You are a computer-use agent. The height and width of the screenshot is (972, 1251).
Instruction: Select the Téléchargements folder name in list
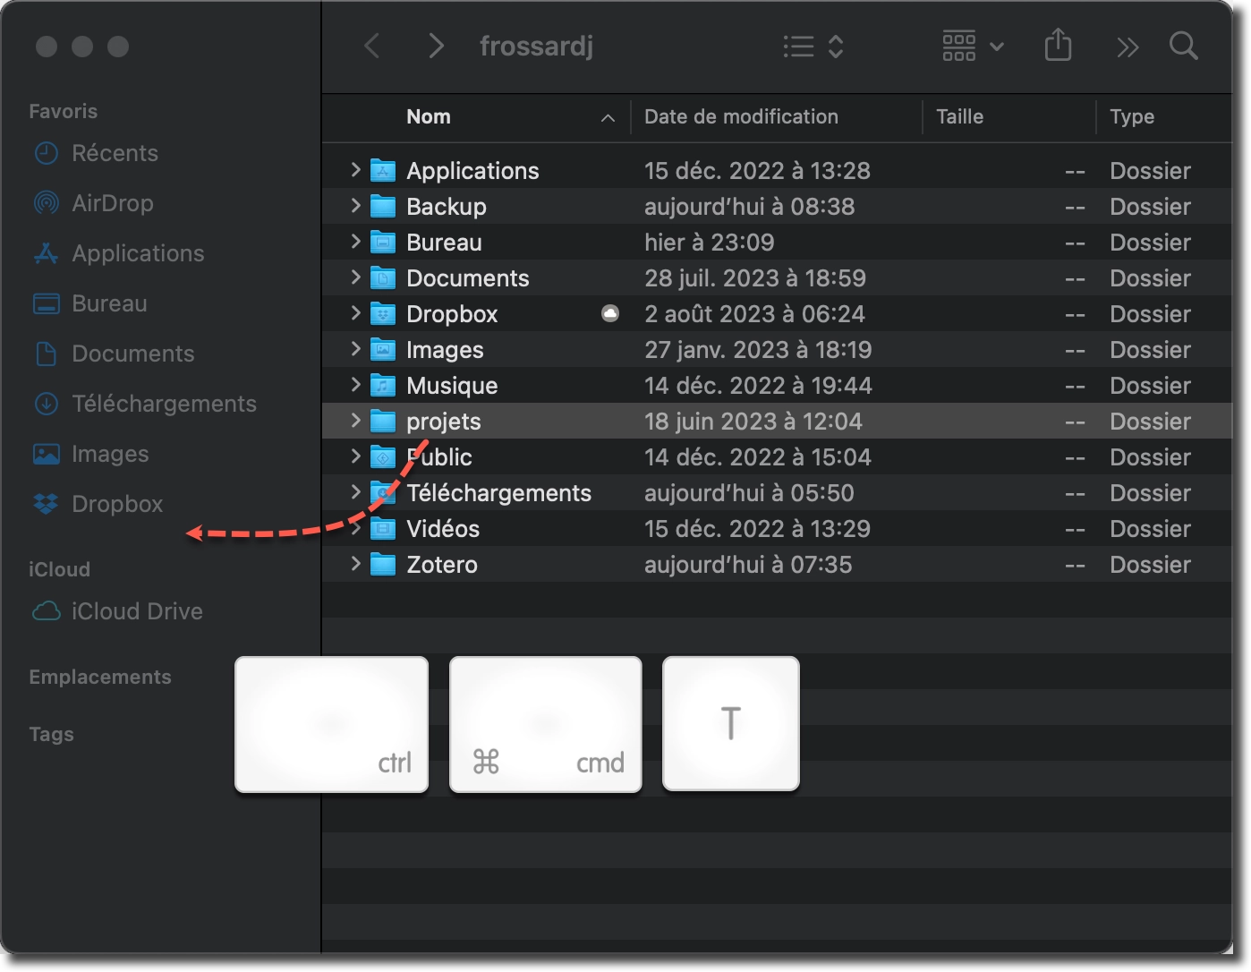pos(498,493)
